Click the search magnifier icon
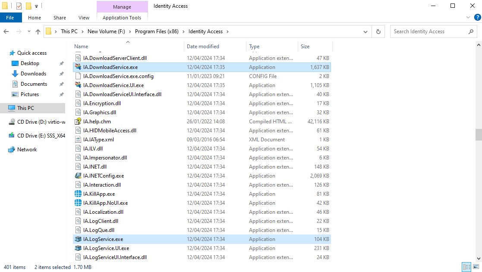Viewport: 482px width, 272px height. coord(471,31)
